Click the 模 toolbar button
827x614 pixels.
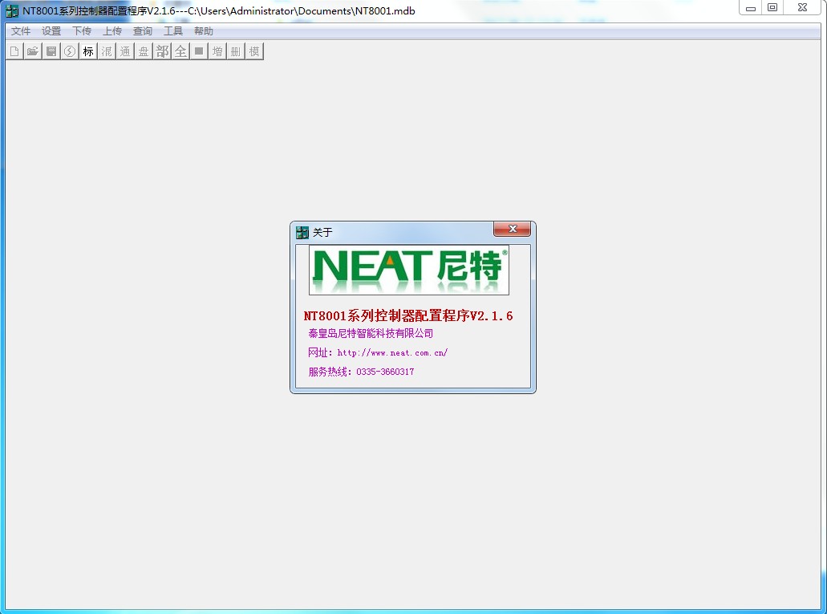click(x=253, y=51)
